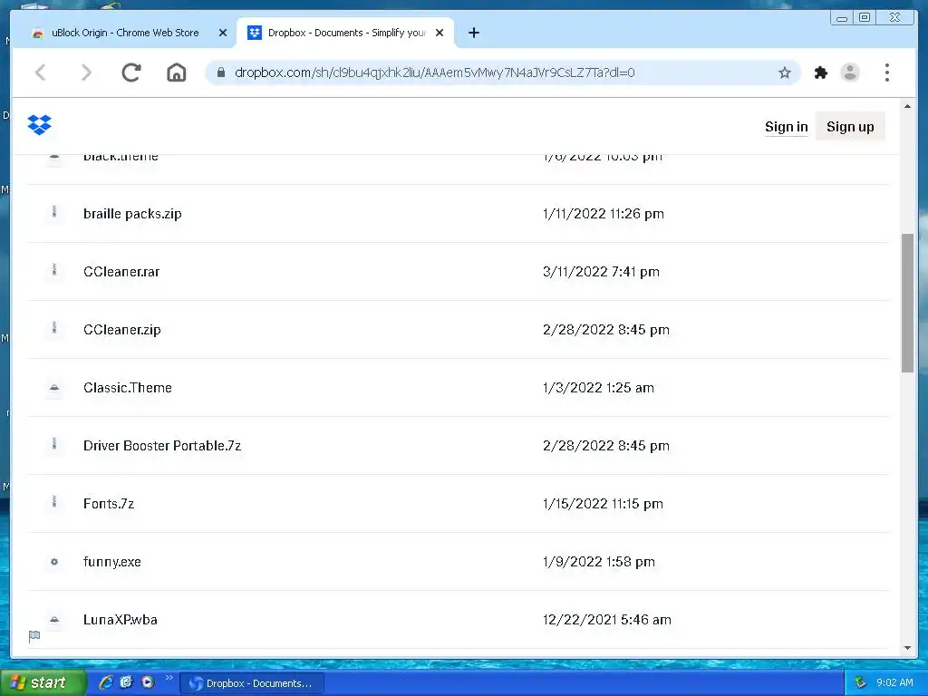Click the archive icon beside CCleaner.zip

[x=54, y=328]
